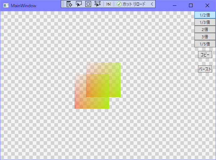This screenshot has width=216, height=160.
Task: Click the コピー copy button
Action: tap(205, 55)
